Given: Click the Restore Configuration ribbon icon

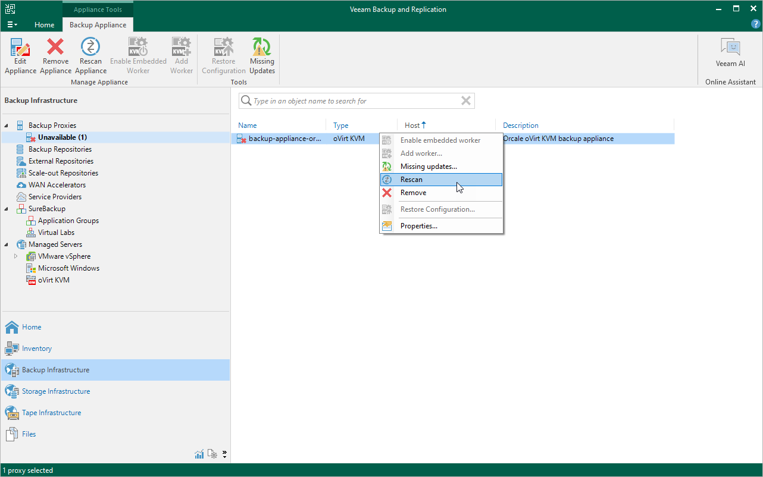Looking at the screenshot, I should click(x=224, y=56).
